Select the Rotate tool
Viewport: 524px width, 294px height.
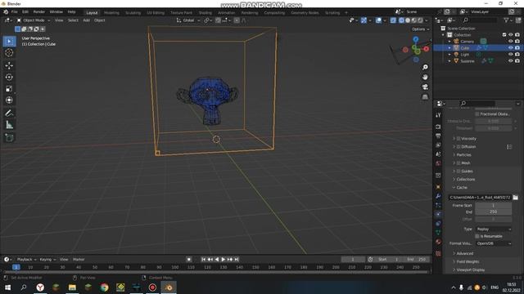coord(9,77)
